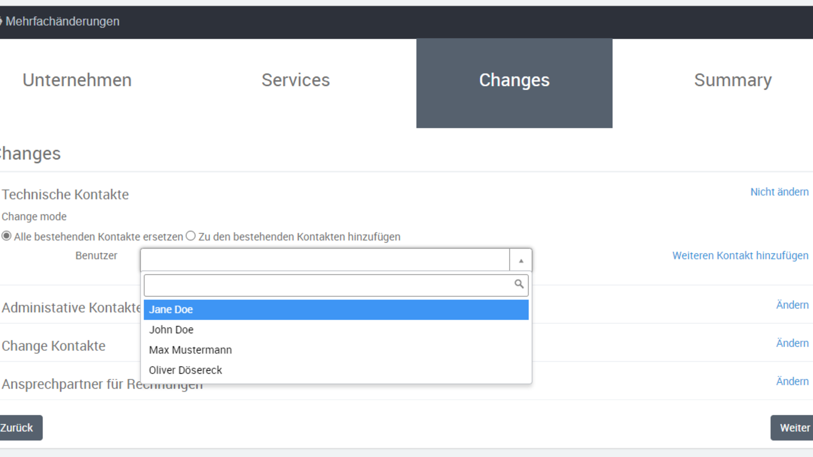Click the search magnifier icon in dropdown
Viewport: 813px width, 457px height.
[x=519, y=284]
